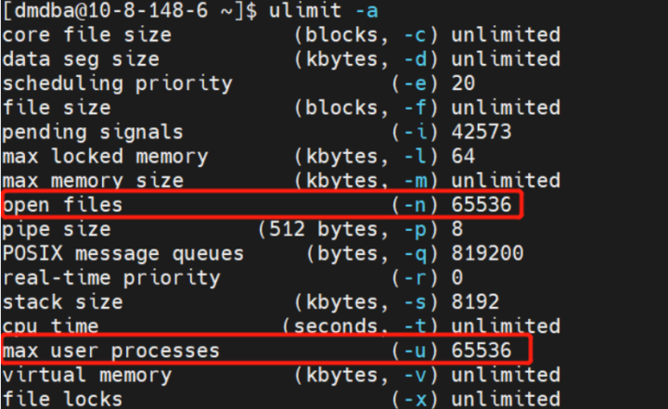This screenshot has width=668, height=409.
Task: Click the '(kbytes, -s)' option text
Action: click(x=366, y=302)
